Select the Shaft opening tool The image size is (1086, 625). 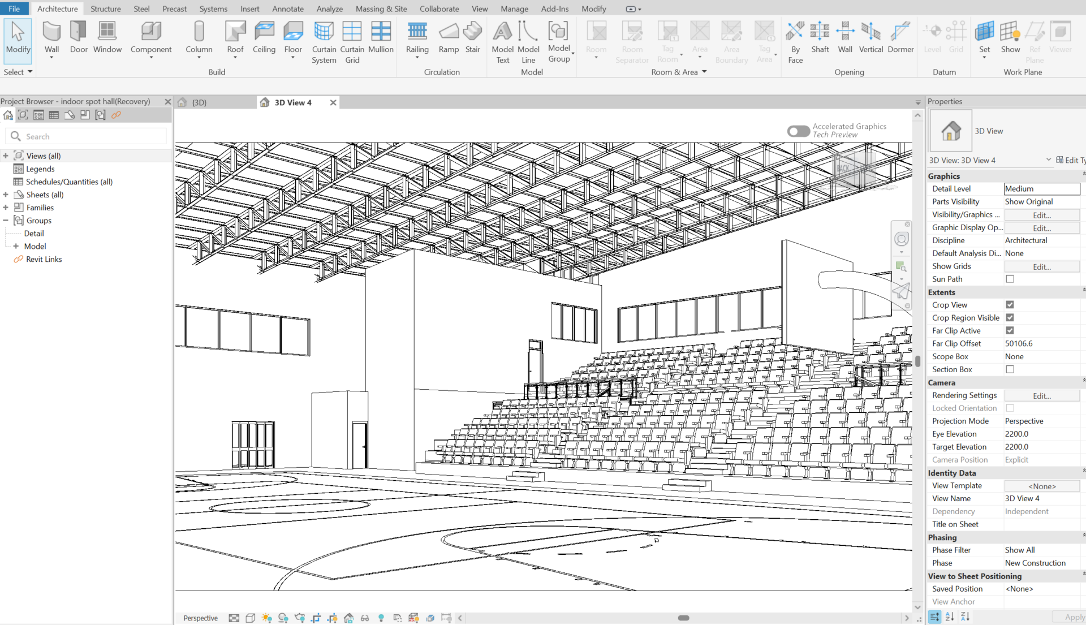(820, 38)
